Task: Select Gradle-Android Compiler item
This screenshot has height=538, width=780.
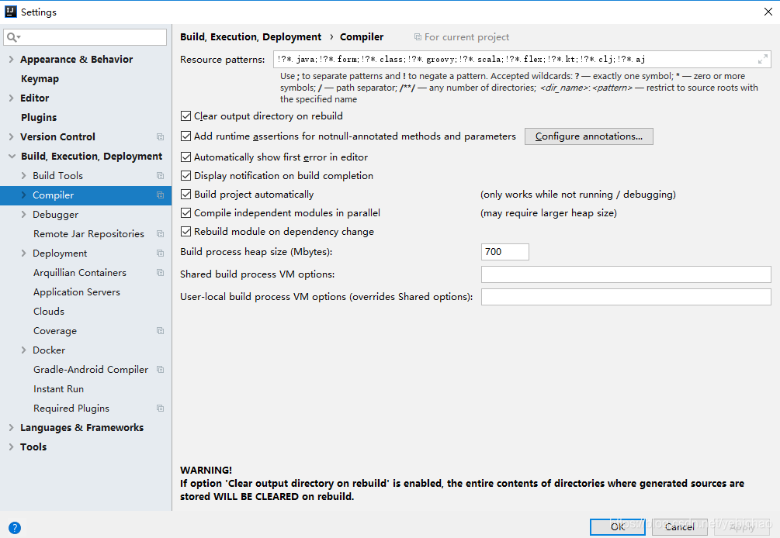Action: (x=91, y=370)
